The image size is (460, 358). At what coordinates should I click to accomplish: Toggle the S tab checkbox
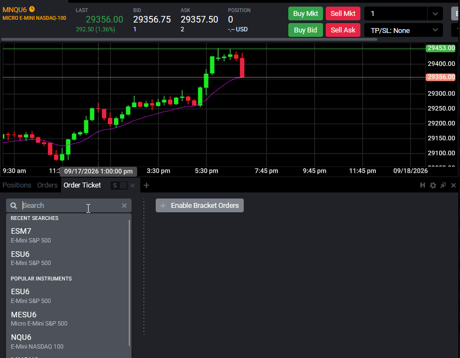pos(123,185)
